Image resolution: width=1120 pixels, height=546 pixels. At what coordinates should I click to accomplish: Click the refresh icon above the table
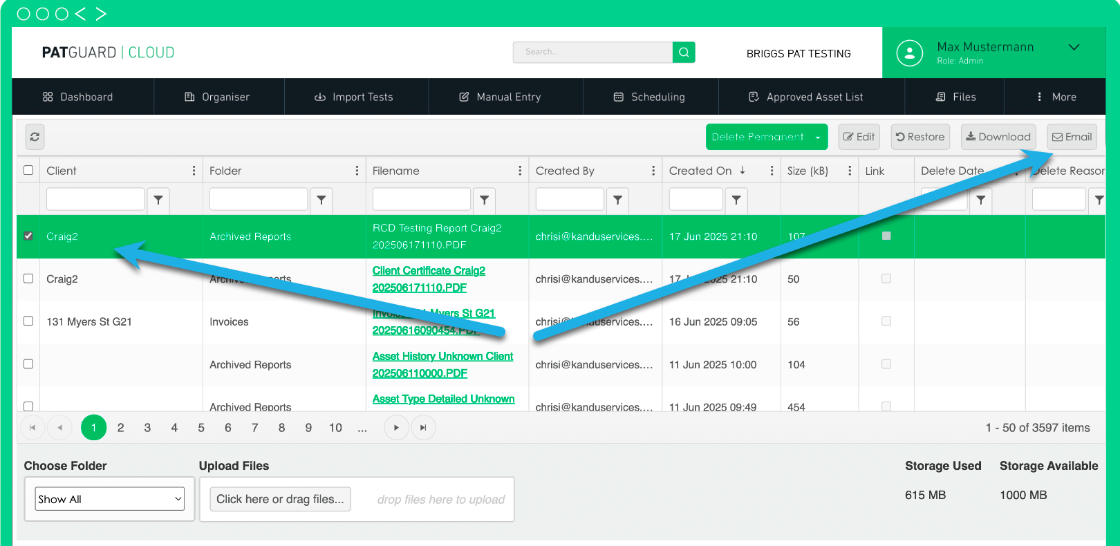tap(35, 137)
